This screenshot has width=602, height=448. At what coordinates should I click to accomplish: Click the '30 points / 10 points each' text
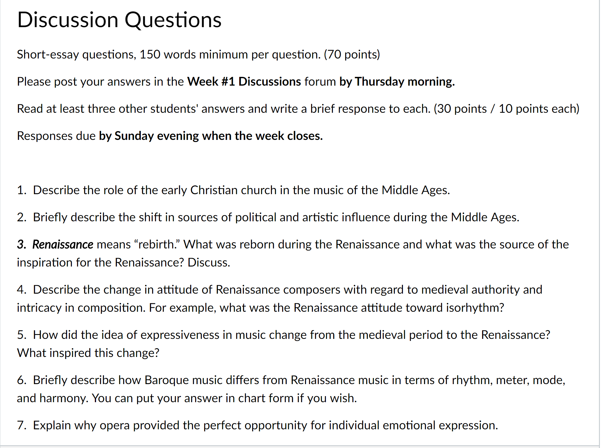click(x=507, y=109)
